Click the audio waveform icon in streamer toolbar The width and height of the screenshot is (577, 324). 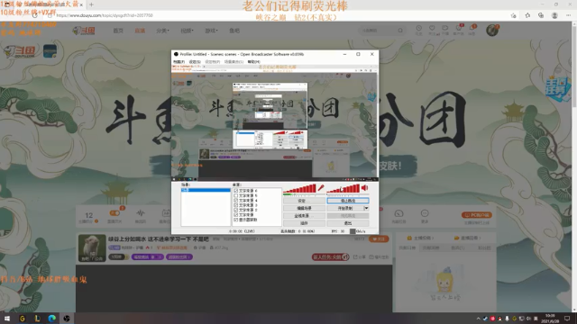pyautogui.click(x=141, y=213)
